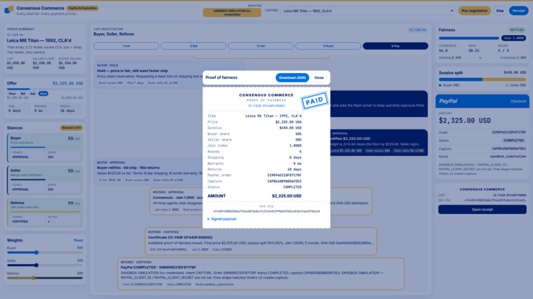
Task: Select the Floor offer chip
Action: [13, 94]
